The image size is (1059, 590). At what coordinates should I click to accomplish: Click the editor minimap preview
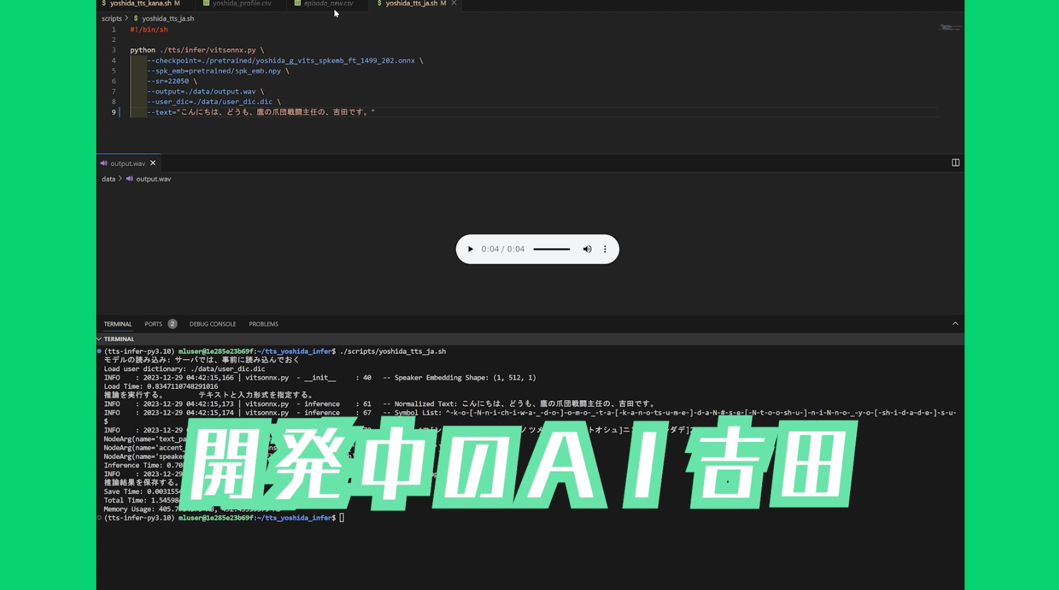pyautogui.click(x=950, y=27)
